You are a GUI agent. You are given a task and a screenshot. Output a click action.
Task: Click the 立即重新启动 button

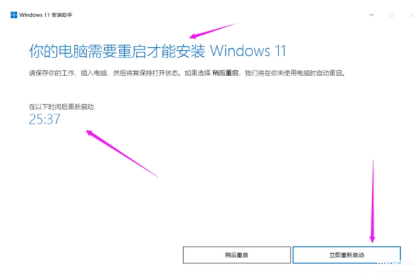click(x=346, y=255)
